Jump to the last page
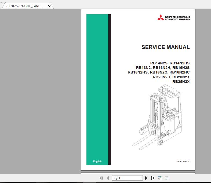The image size is (211, 183). (x=153, y=178)
